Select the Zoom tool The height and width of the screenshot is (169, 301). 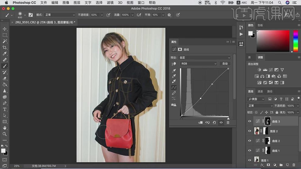tap(5, 134)
